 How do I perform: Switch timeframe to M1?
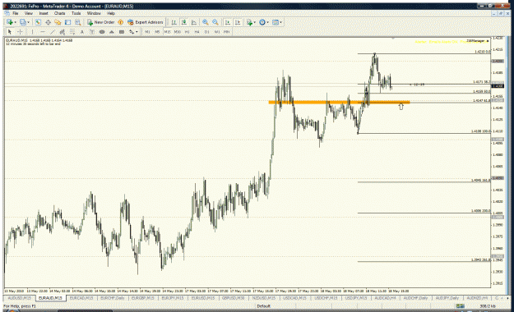147,32
